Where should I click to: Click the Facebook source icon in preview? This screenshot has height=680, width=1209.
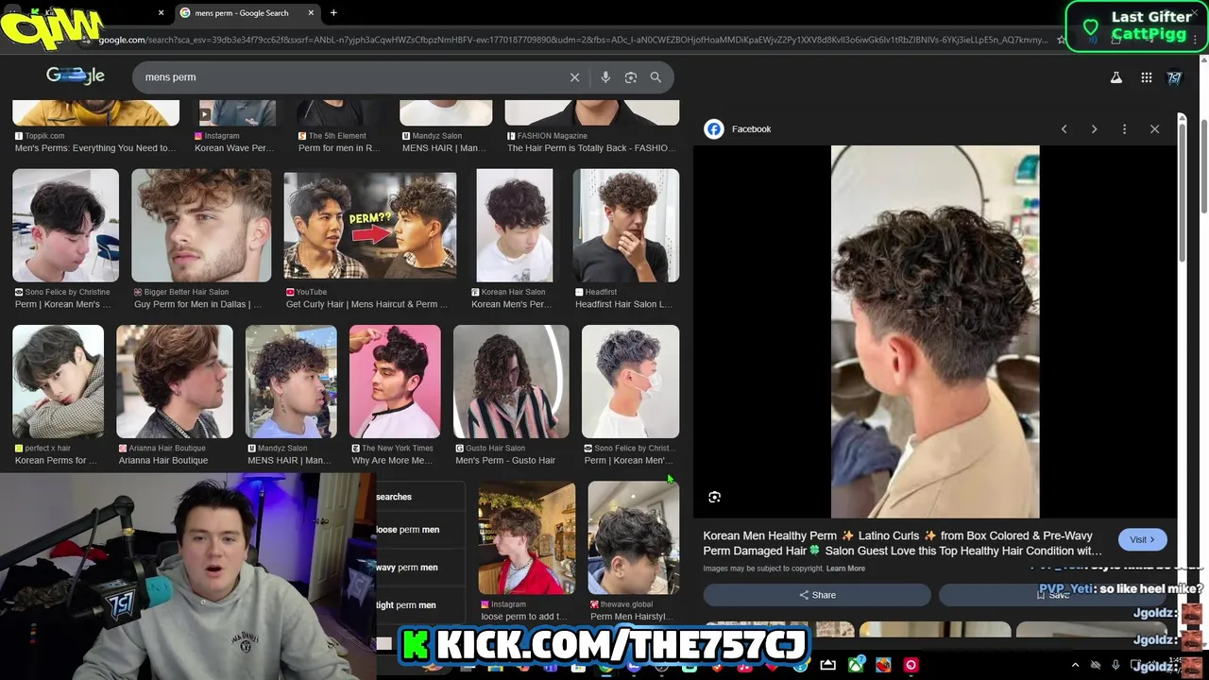(x=714, y=129)
